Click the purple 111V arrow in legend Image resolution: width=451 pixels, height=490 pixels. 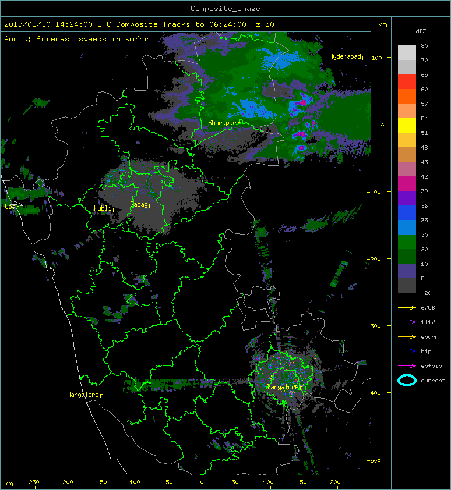click(x=407, y=322)
